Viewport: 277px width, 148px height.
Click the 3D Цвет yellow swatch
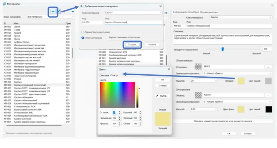point(241,81)
